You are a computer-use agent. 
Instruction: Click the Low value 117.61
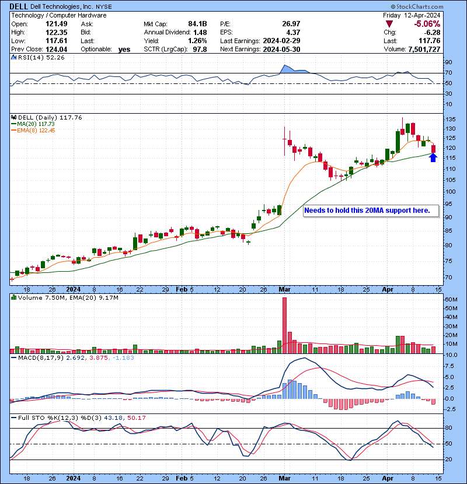click(x=56, y=40)
